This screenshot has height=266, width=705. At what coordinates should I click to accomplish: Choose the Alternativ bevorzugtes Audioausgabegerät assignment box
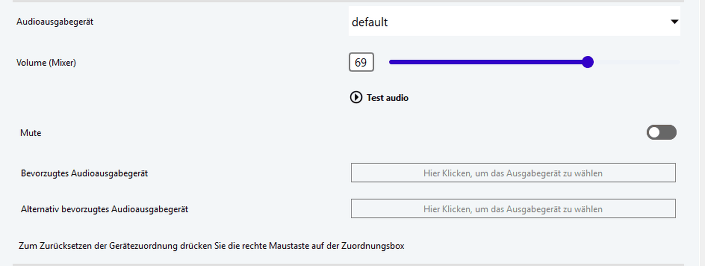(513, 208)
